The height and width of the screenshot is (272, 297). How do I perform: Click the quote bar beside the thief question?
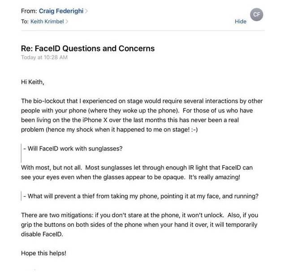click(22, 196)
